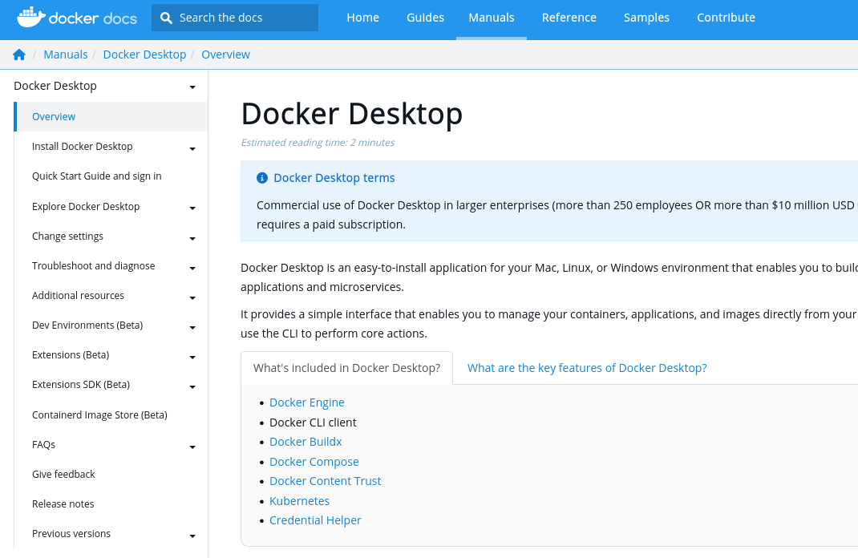Viewport: 858px width, 558px height.
Task: Open the Manuals breadcrumb link
Action: (65, 54)
